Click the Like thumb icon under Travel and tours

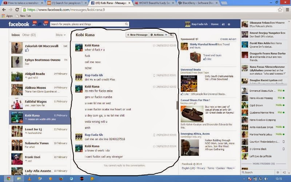[205, 59]
